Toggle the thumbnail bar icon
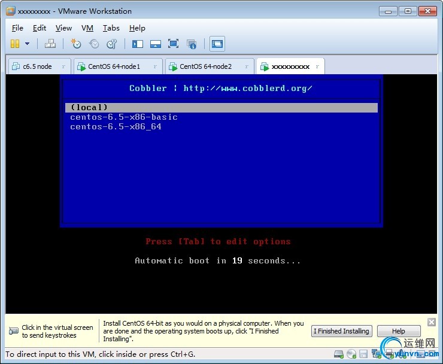 (156, 44)
